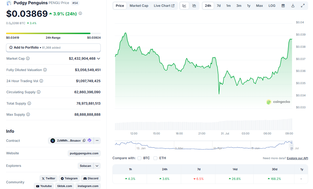Click the Pudgy Penguins coin logo
This screenshot has width=313, height=189.
[9, 3]
